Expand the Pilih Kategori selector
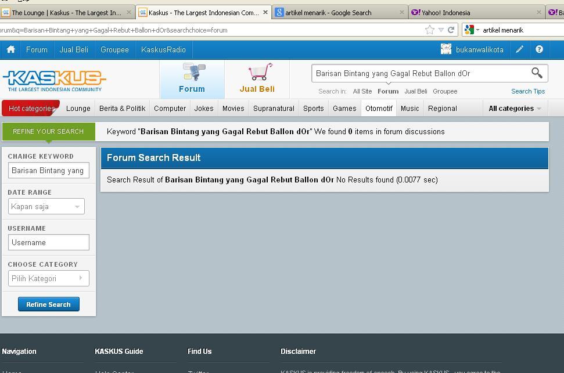This screenshot has width=564, height=373. point(48,278)
